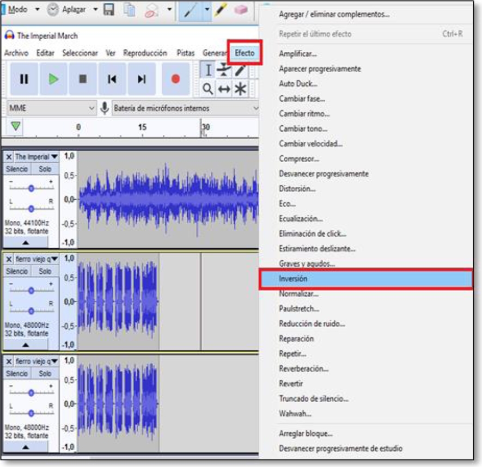Select the Time Shift arrow tool
This screenshot has width=482, height=467.
pyautogui.click(x=224, y=89)
